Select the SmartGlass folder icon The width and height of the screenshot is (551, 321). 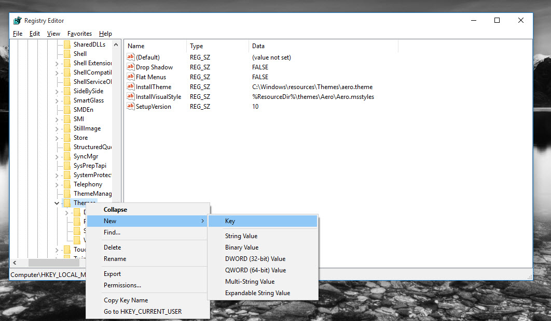(67, 100)
